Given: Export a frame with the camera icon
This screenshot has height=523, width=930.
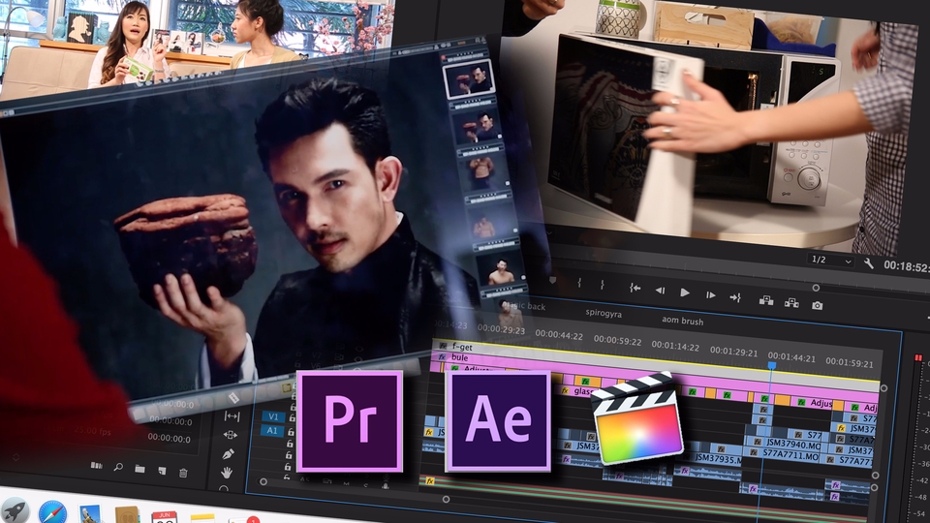Looking at the screenshot, I should point(818,305).
